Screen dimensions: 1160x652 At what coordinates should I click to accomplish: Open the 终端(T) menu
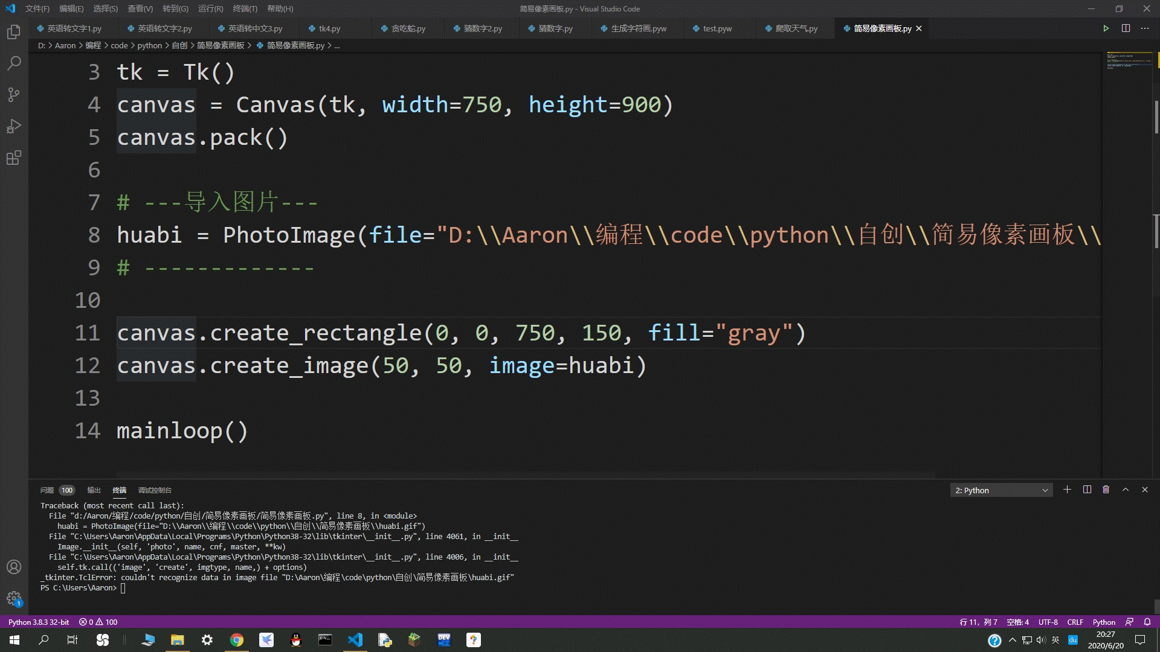(x=245, y=8)
